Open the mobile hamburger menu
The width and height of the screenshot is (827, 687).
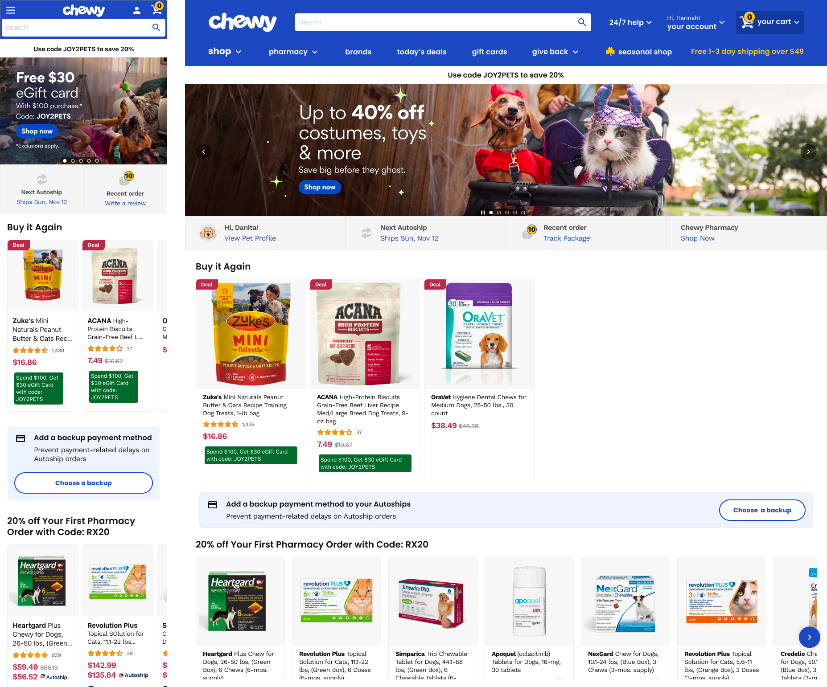pos(11,10)
